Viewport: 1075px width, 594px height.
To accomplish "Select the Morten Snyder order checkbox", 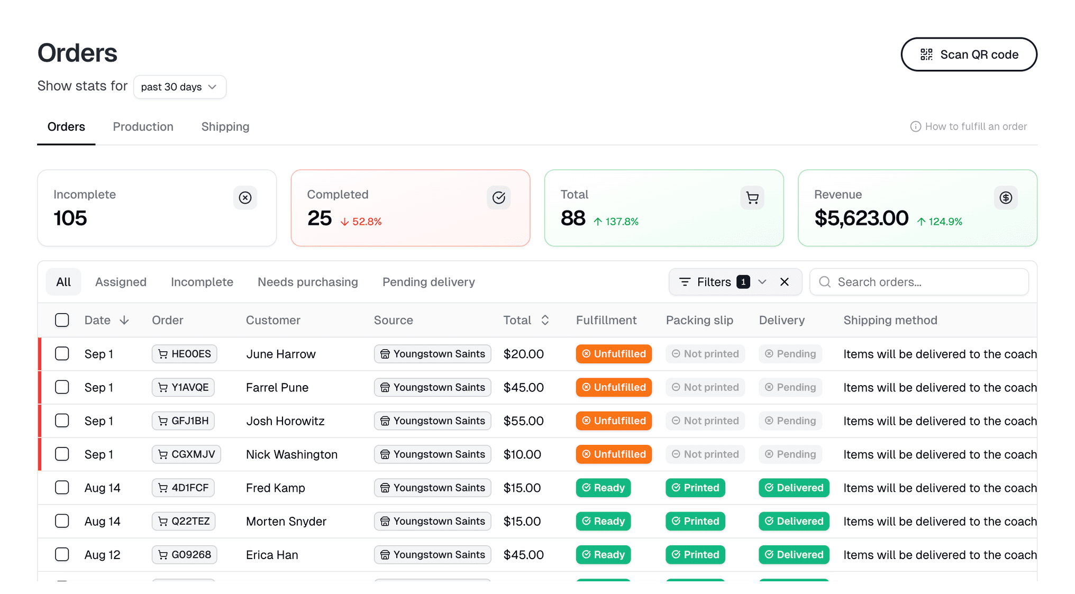I will 62,521.
